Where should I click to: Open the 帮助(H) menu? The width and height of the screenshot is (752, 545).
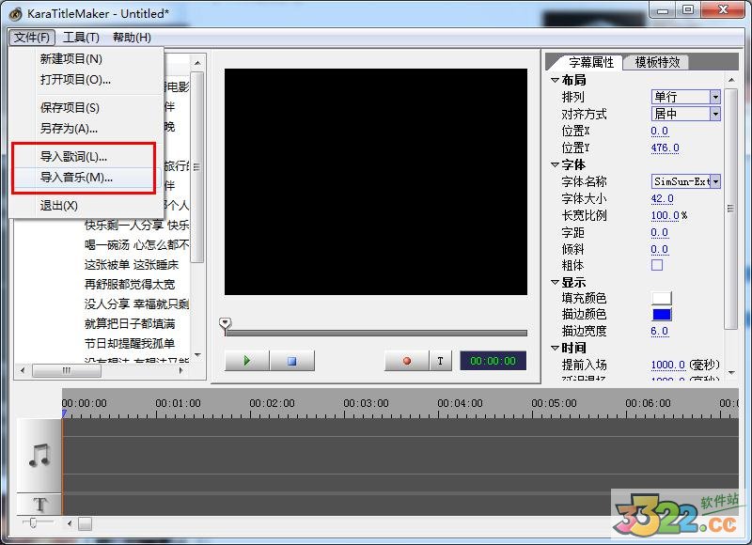click(132, 37)
